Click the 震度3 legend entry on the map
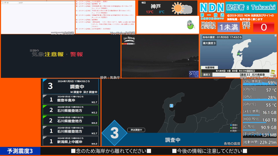Screen dimensions: 278x156 234,125
